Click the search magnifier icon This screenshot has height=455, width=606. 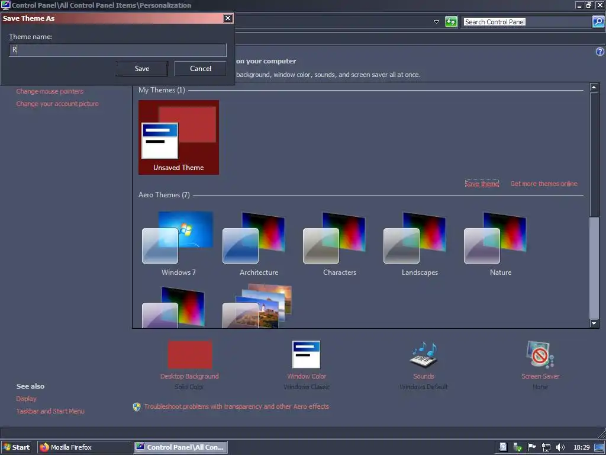tap(598, 22)
